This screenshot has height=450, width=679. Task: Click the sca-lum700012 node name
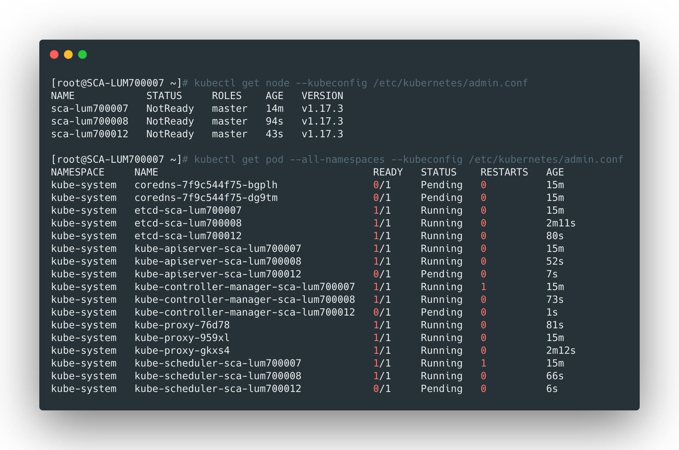click(x=90, y=134)
